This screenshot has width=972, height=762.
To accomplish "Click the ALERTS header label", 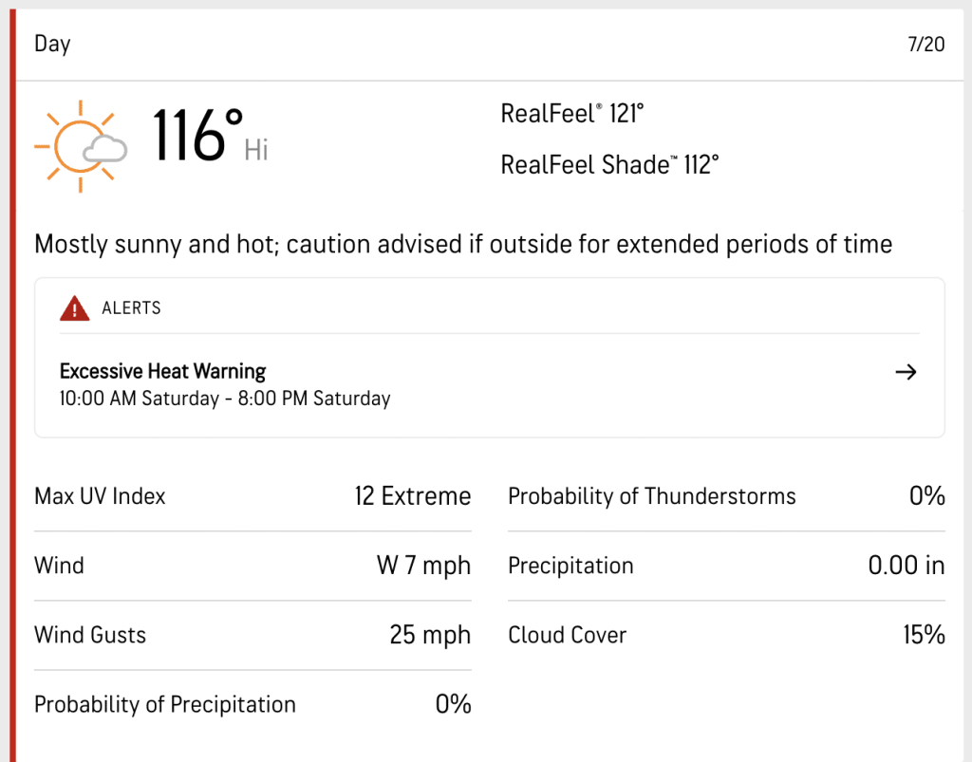I will (131, 307).
